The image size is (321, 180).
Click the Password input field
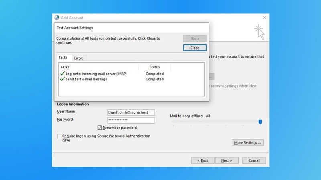point(131,120)
